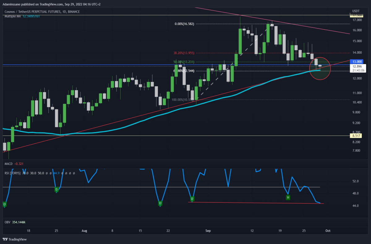
Task: Select the blue 13.000 price tag
Action: [x=357, y=61]
